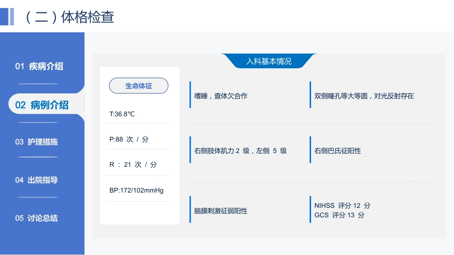Go to 04 出院指导 section

coord(36,180)
